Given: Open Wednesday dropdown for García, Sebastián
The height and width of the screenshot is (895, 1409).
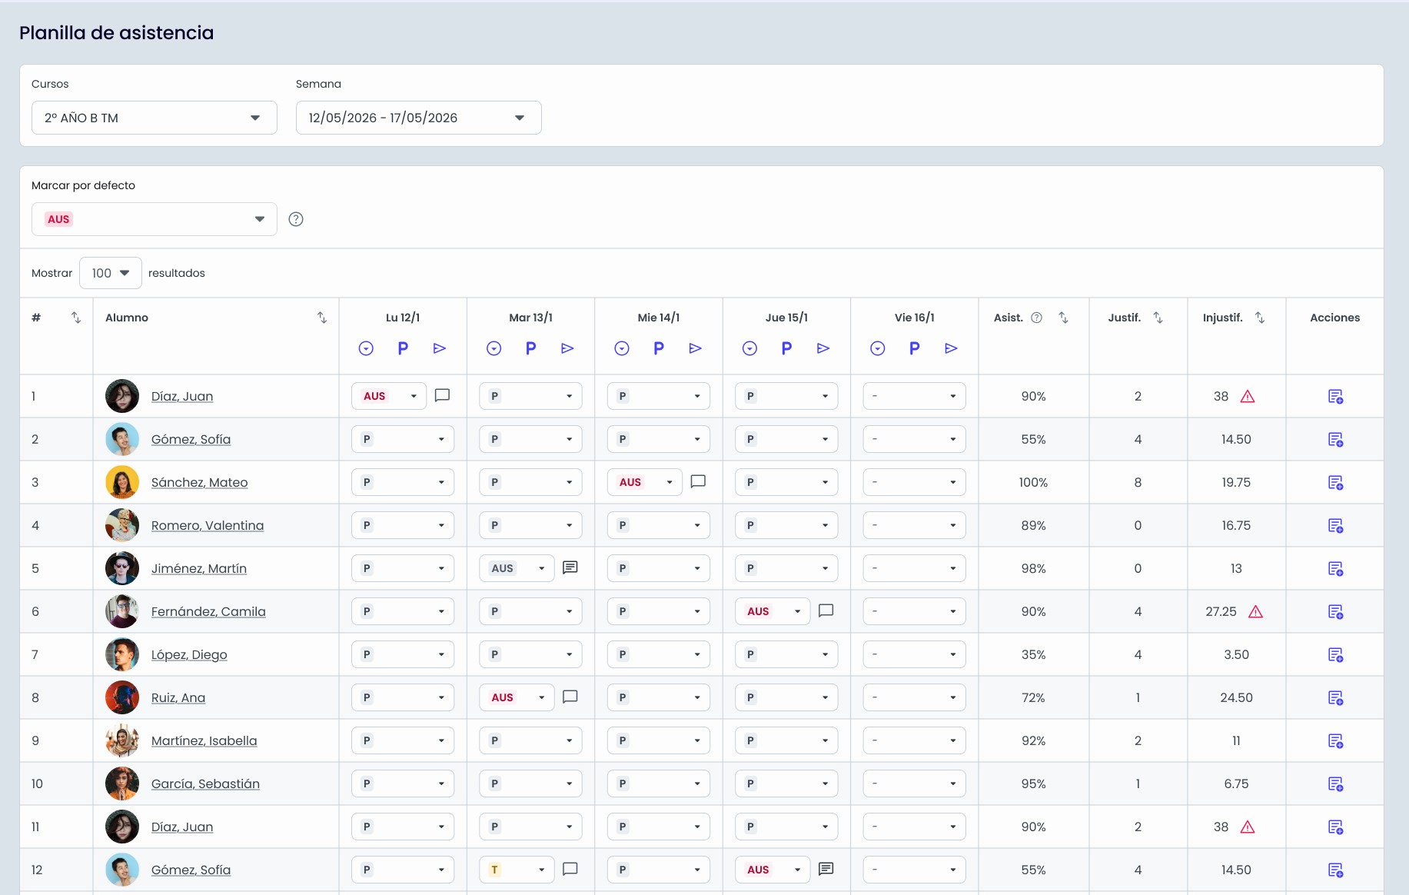Looking at the screenshot, I should pos(659,784).
